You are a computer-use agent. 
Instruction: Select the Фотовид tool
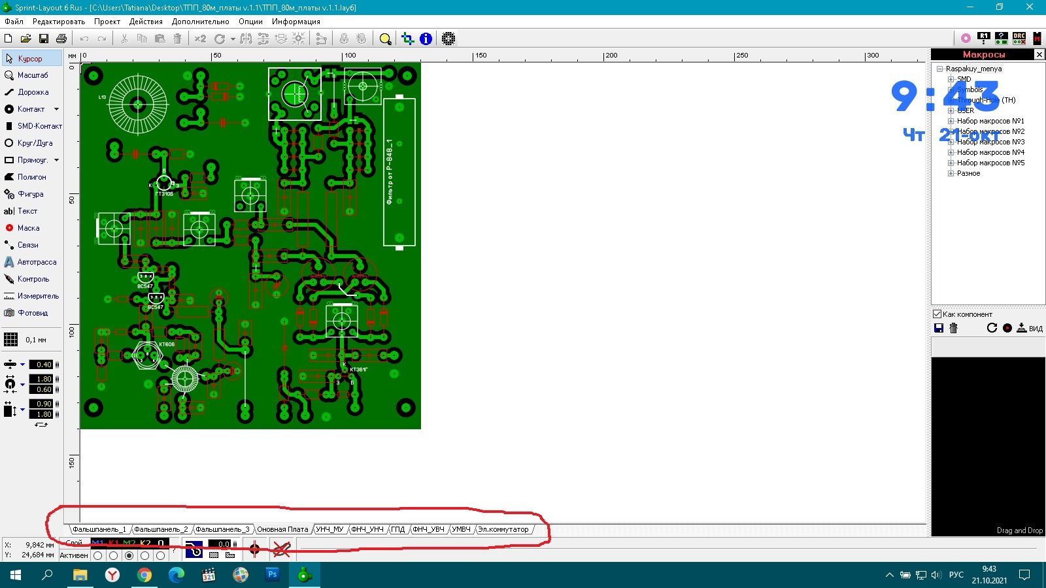[x=32, y=313]
